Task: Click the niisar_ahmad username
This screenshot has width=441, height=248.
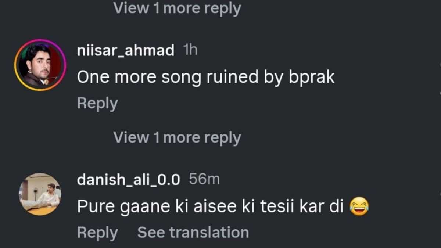Action: click(126, 51)
